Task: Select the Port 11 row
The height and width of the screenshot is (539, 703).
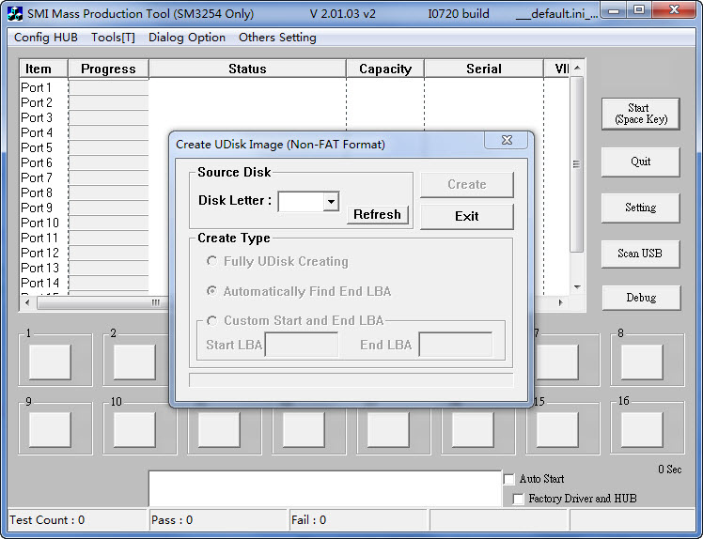Action: (x=39, y=238)
